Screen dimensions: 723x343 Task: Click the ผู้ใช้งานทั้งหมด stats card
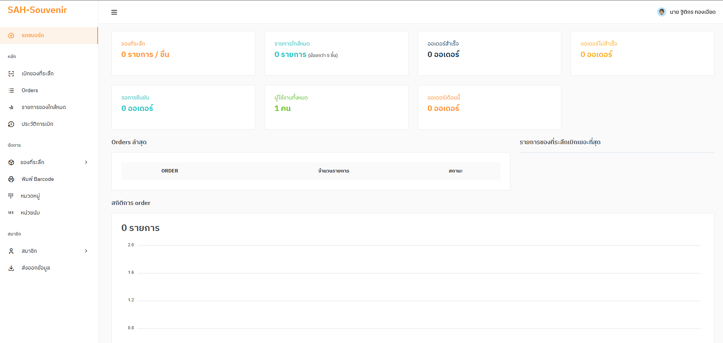(x=336, y=107)
